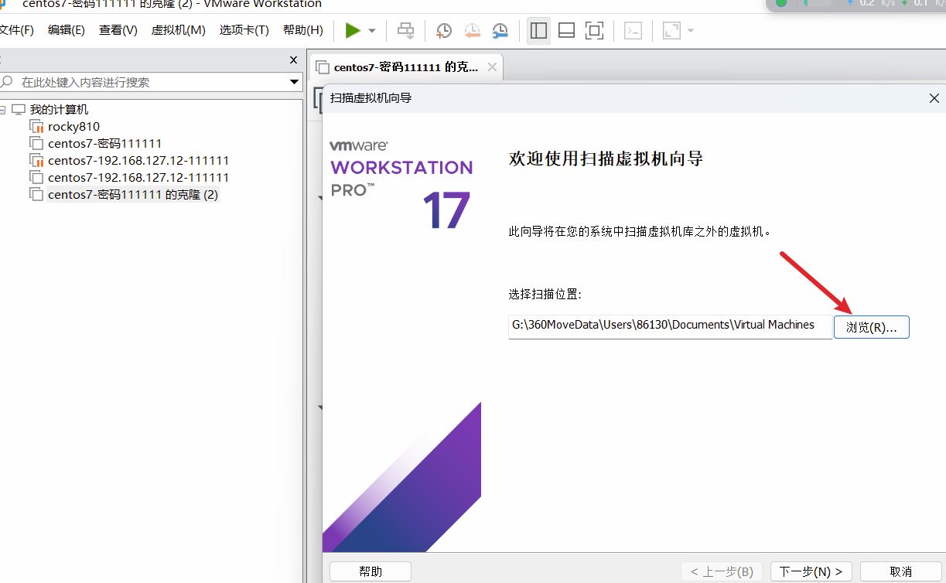Open the stretch display dropdown arrow
This screenshot has width=946, height=583.
tap(690, 31)
